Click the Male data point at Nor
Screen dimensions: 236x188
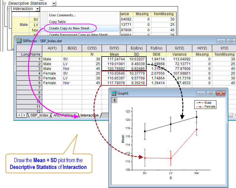pos(196,117)
